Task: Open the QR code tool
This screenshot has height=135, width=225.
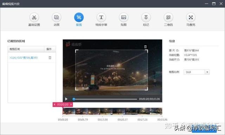Action: (168, 18)
